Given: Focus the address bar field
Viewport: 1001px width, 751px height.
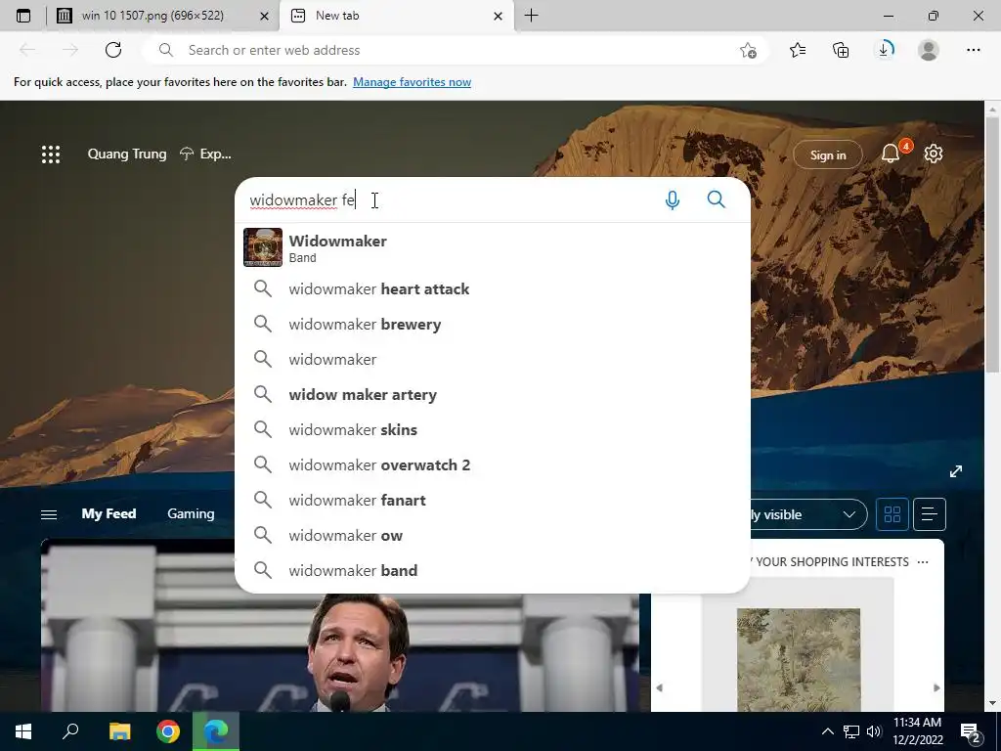Looking at the screenshot, I should pos(455,50).
